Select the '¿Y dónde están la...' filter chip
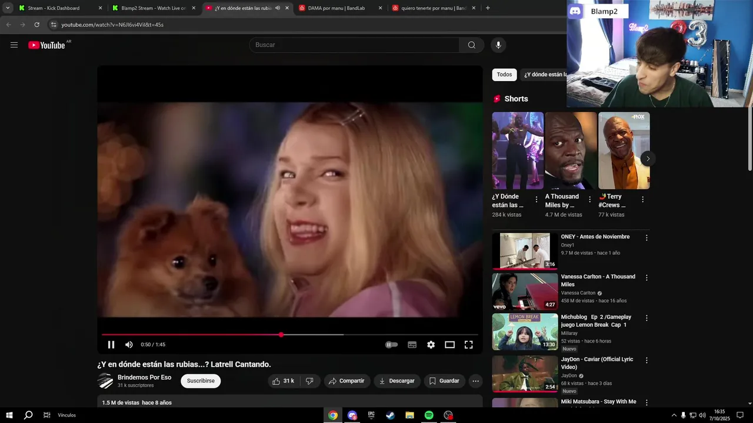Screen dimensions: 753x423 pos(544,75)
